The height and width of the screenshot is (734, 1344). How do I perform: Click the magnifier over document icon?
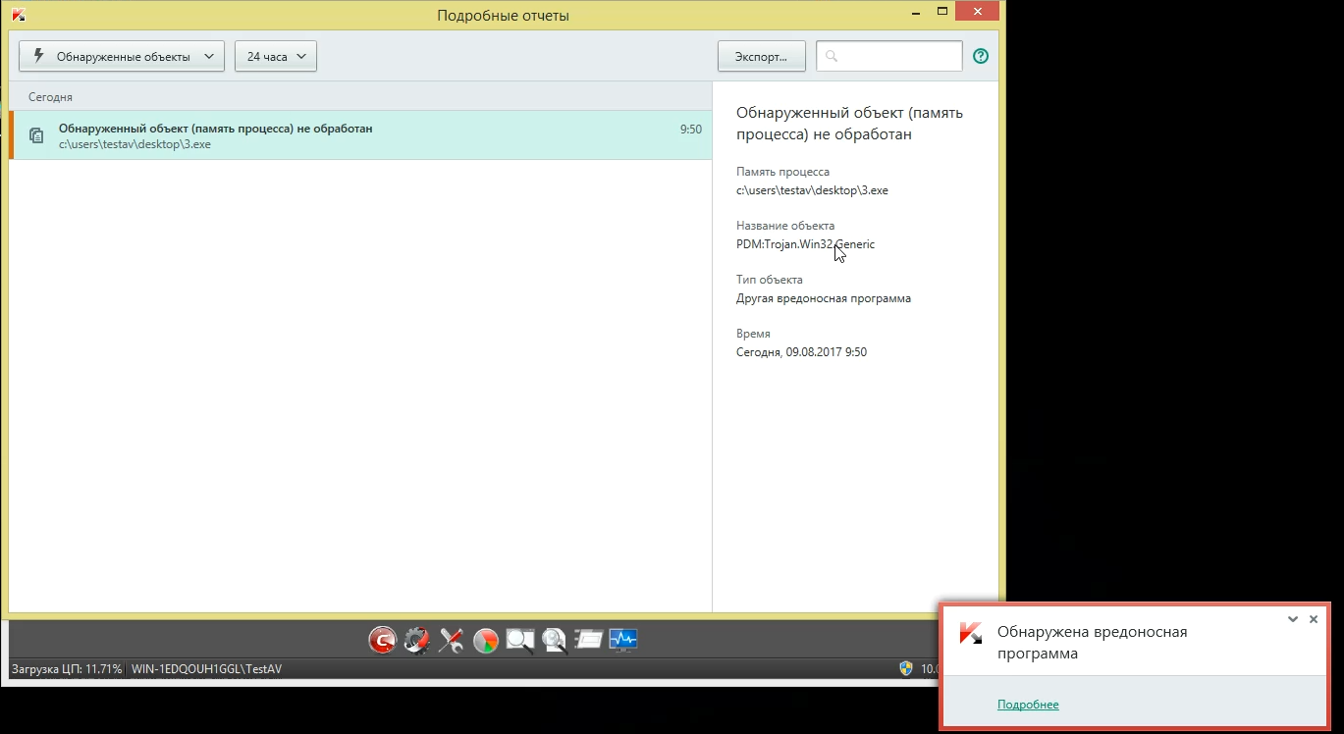[555, 641]
